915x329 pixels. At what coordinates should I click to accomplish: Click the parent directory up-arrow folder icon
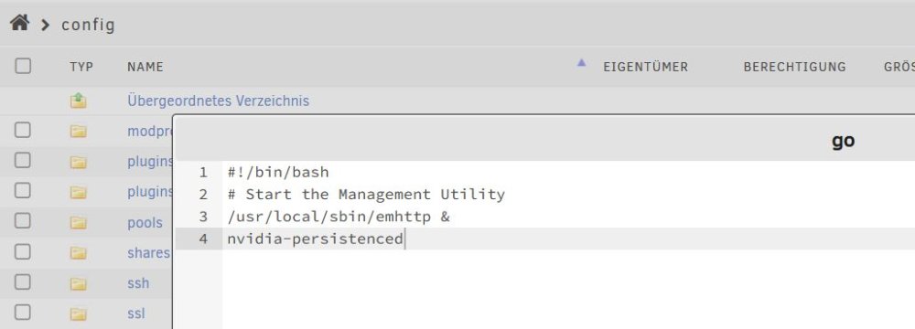point(78,101)
